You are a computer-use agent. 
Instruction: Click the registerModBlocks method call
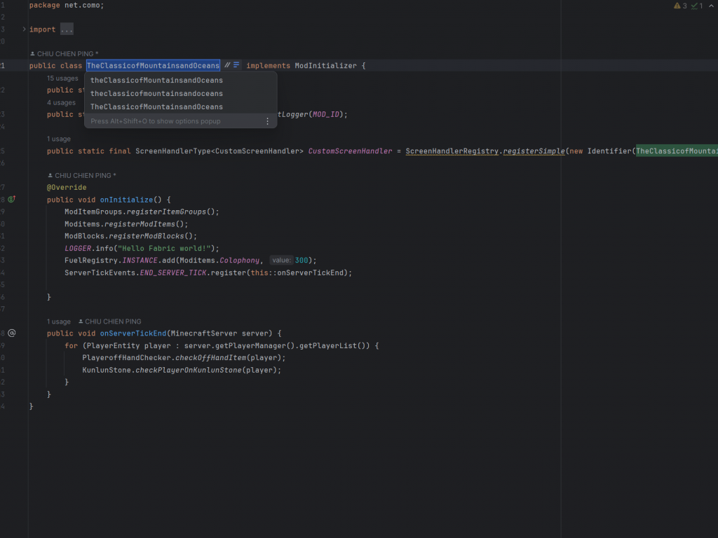(147, 236)
